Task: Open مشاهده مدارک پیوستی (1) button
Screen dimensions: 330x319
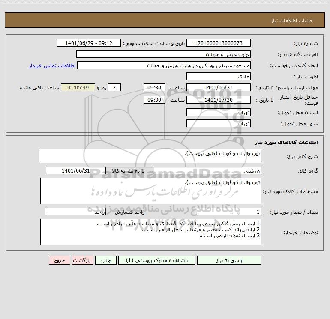Action: (x=157, y=260)
